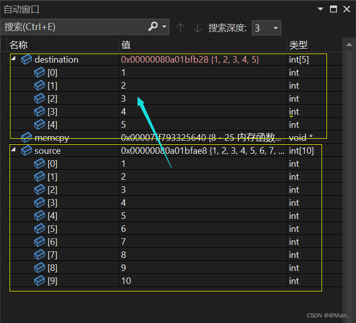Click the find previous up arrow
This screenshot has width=356, height=323.
pos(180,28)
